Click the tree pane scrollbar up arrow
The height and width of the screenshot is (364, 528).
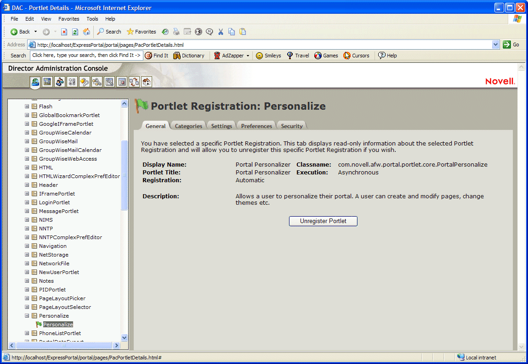tap(124, 104)
